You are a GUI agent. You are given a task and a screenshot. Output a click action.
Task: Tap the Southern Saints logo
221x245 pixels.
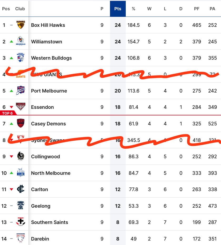pos(21,222)
